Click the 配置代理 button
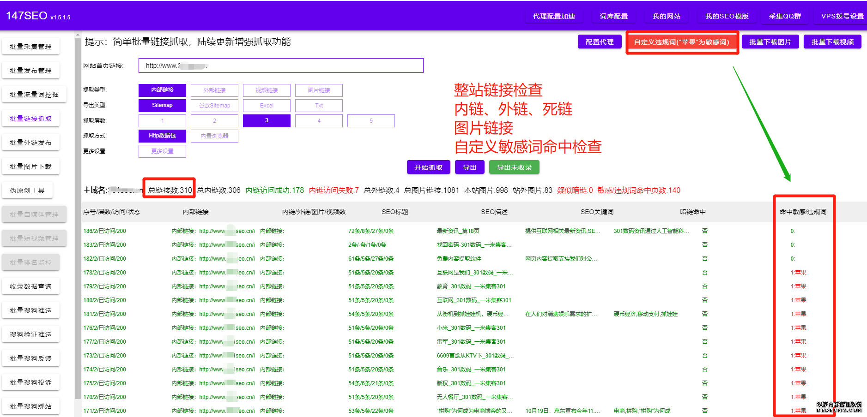This screenshot has height=417, width=867. [600, 42]
